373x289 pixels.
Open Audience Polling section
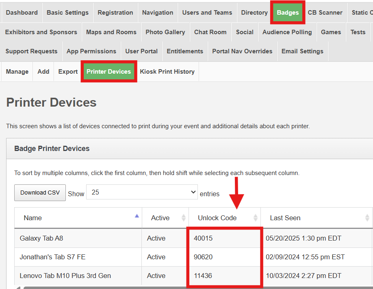[287, 32]
